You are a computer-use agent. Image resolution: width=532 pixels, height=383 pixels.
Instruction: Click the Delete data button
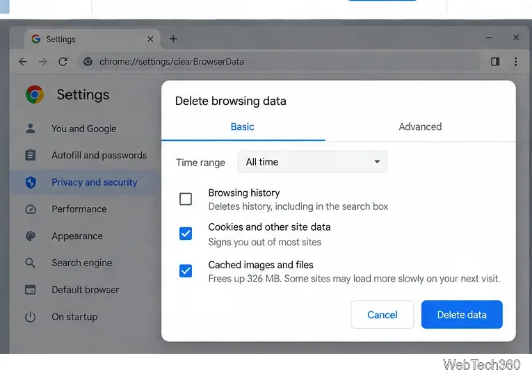pyautogui.click(x=462, y=314)
